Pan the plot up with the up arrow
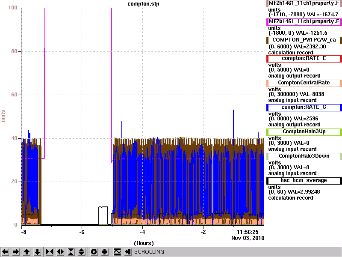This screenshot has height=257, width=342. pyautogui.click(x=27, y=252)
